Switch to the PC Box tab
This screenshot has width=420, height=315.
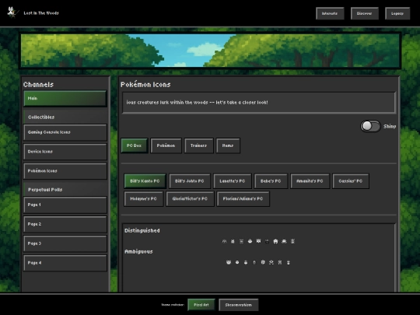tap(135, 145)
